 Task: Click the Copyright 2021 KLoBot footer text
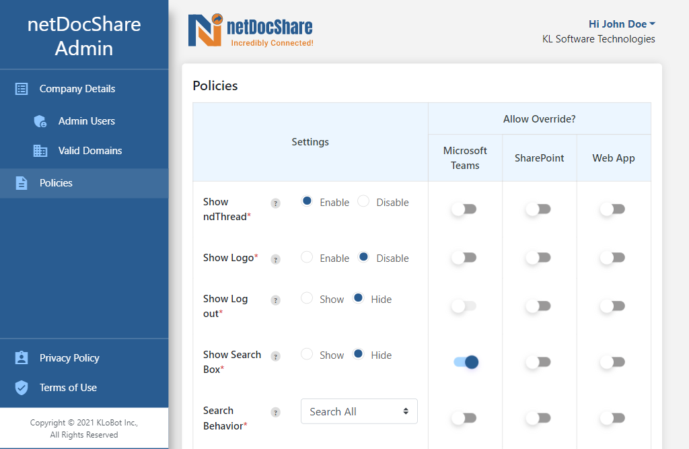pyautogui.click(x=84, y=429)
